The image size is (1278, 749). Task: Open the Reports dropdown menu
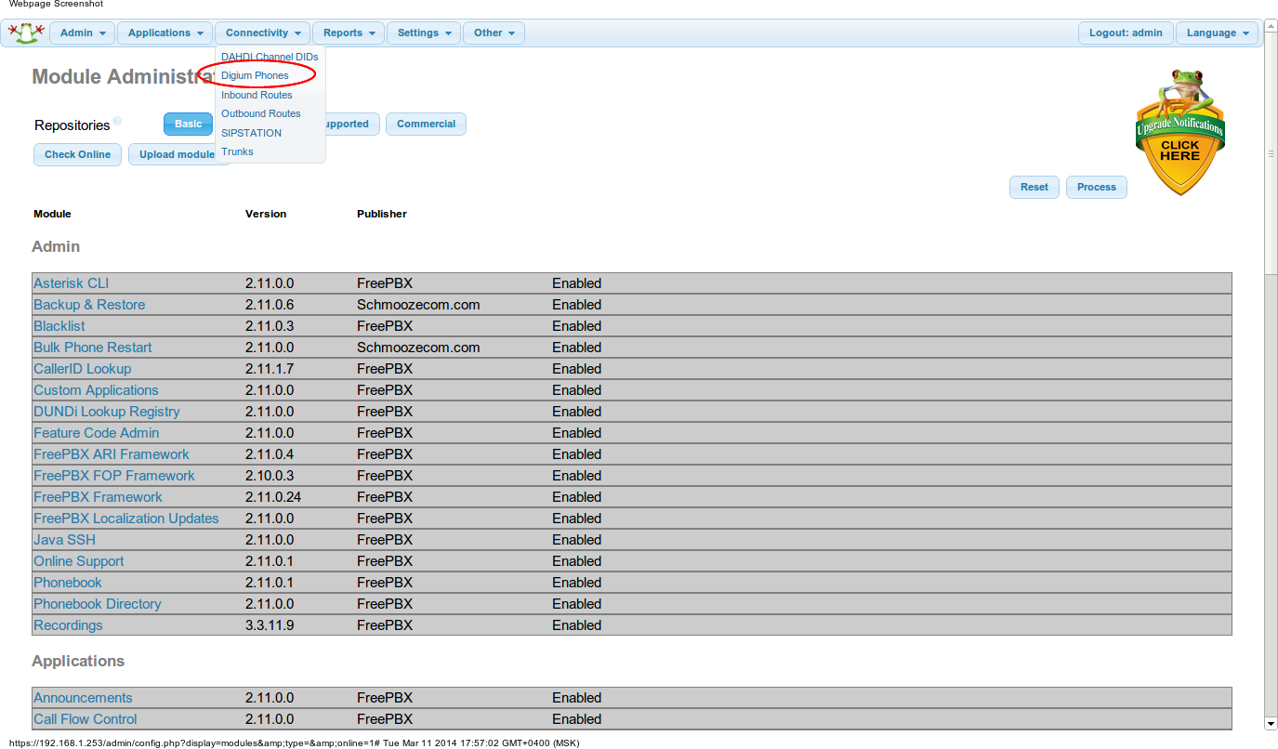tap(349, 33)
